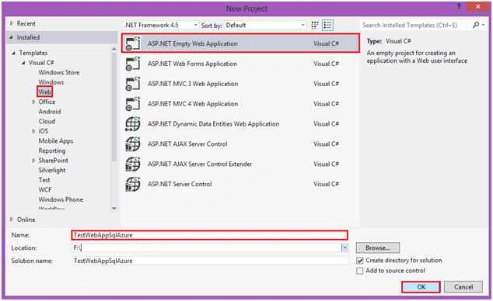Select ASP.NET Server Control template
Image resolution: width=493 pixels, height=301 pixels.
(240, 184)
